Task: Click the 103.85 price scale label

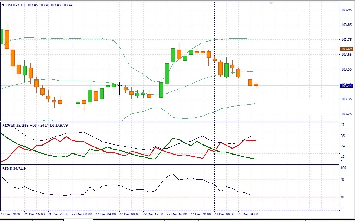Action: coord(346,25)
